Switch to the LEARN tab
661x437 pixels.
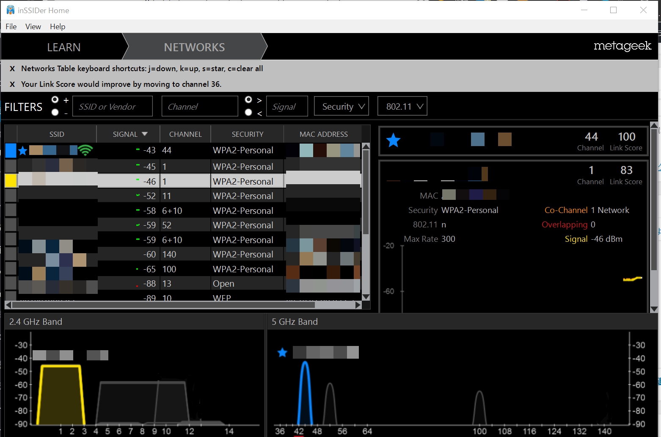[63, 47]
